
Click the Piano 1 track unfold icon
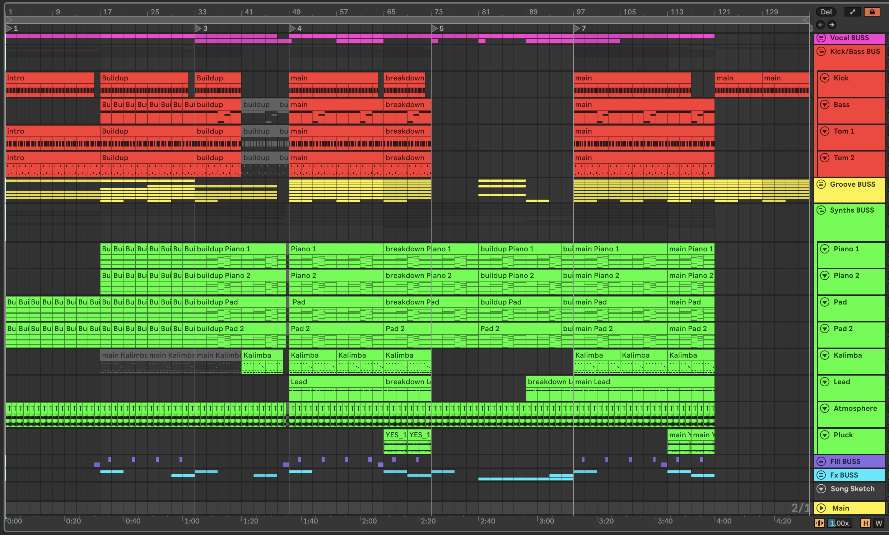[825, 249]
